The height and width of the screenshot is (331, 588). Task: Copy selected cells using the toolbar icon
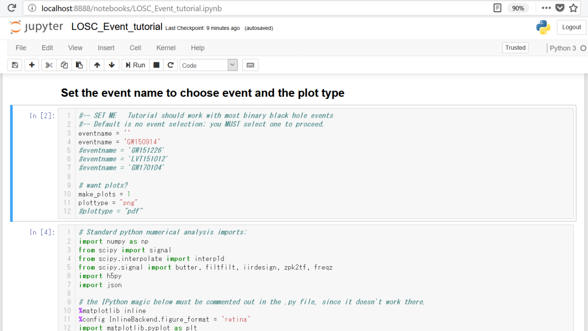(x=64, y=65)
